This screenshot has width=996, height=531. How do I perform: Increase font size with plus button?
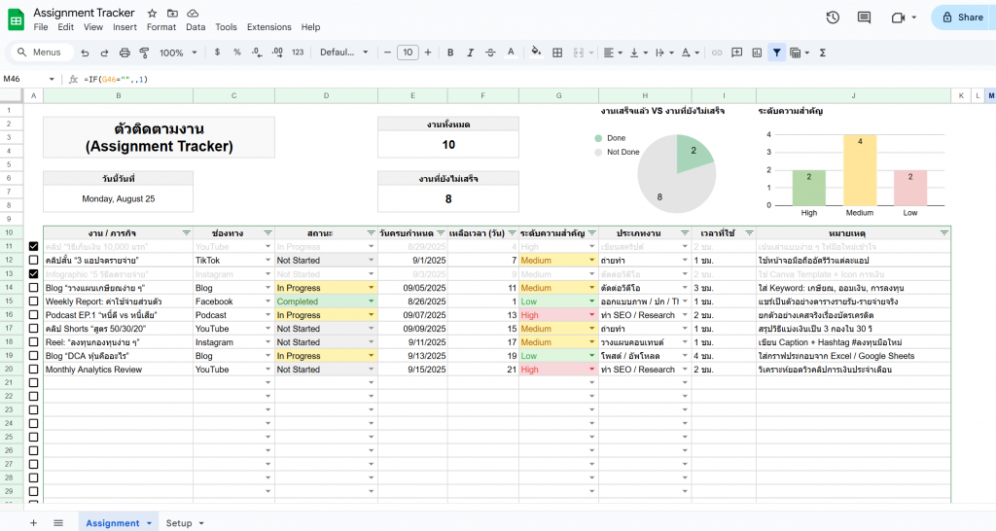click(x=428, y=53)
